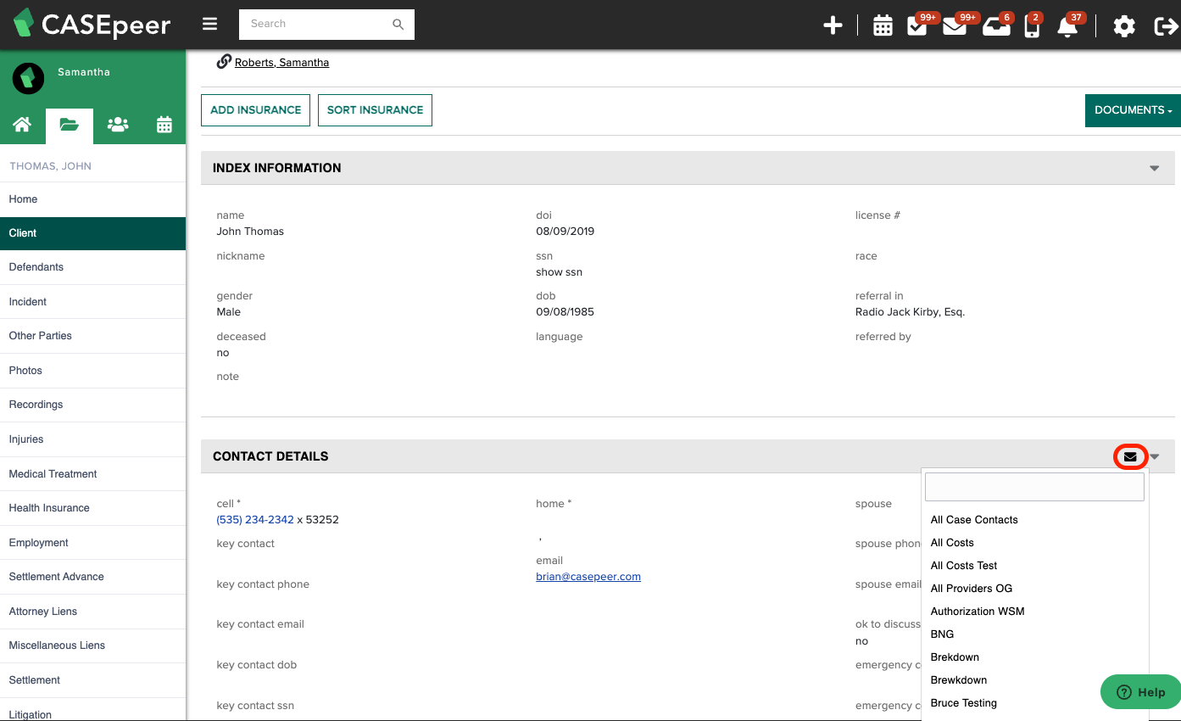Open the Documents dropdown menu
This screenshot has width=1181, height=721.
pos(1132,109)
